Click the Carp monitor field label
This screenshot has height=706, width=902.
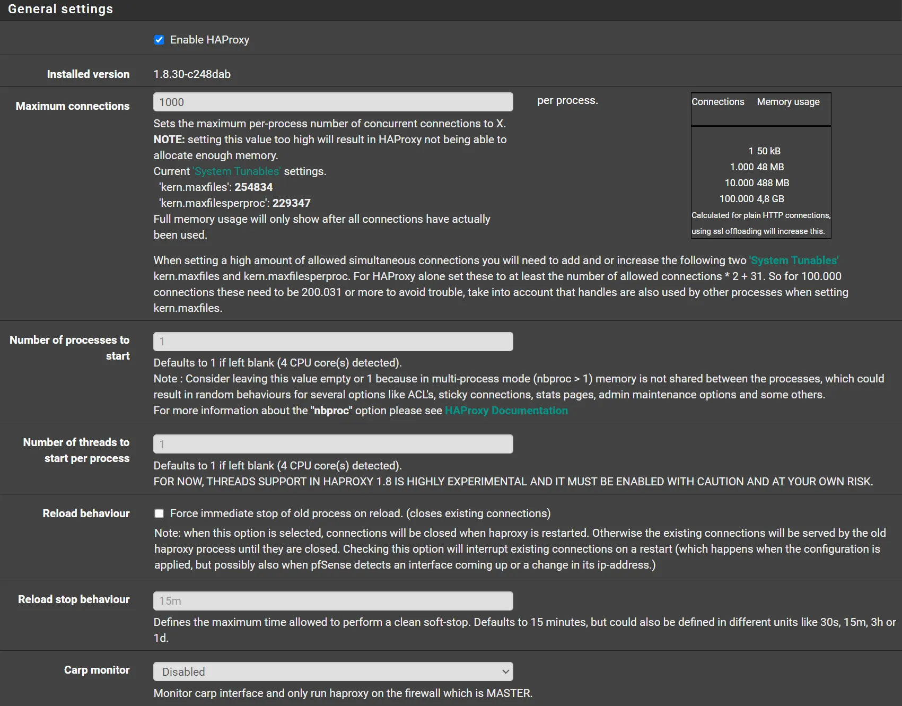(97, 670)
